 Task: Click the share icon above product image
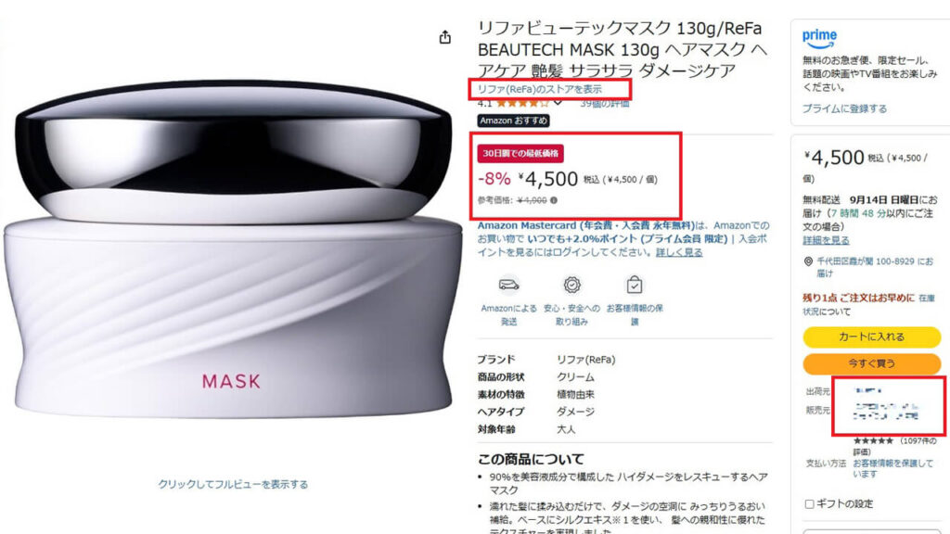pyautogui.click(x=444, y=37)
